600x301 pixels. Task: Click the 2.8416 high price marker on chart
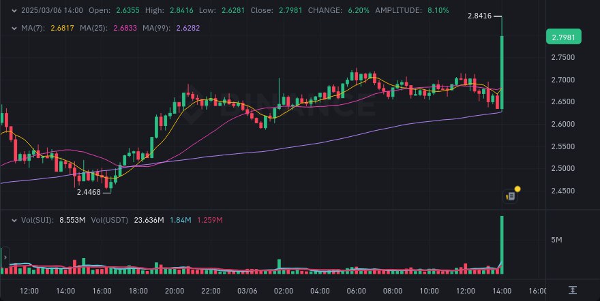coord(479,16)
